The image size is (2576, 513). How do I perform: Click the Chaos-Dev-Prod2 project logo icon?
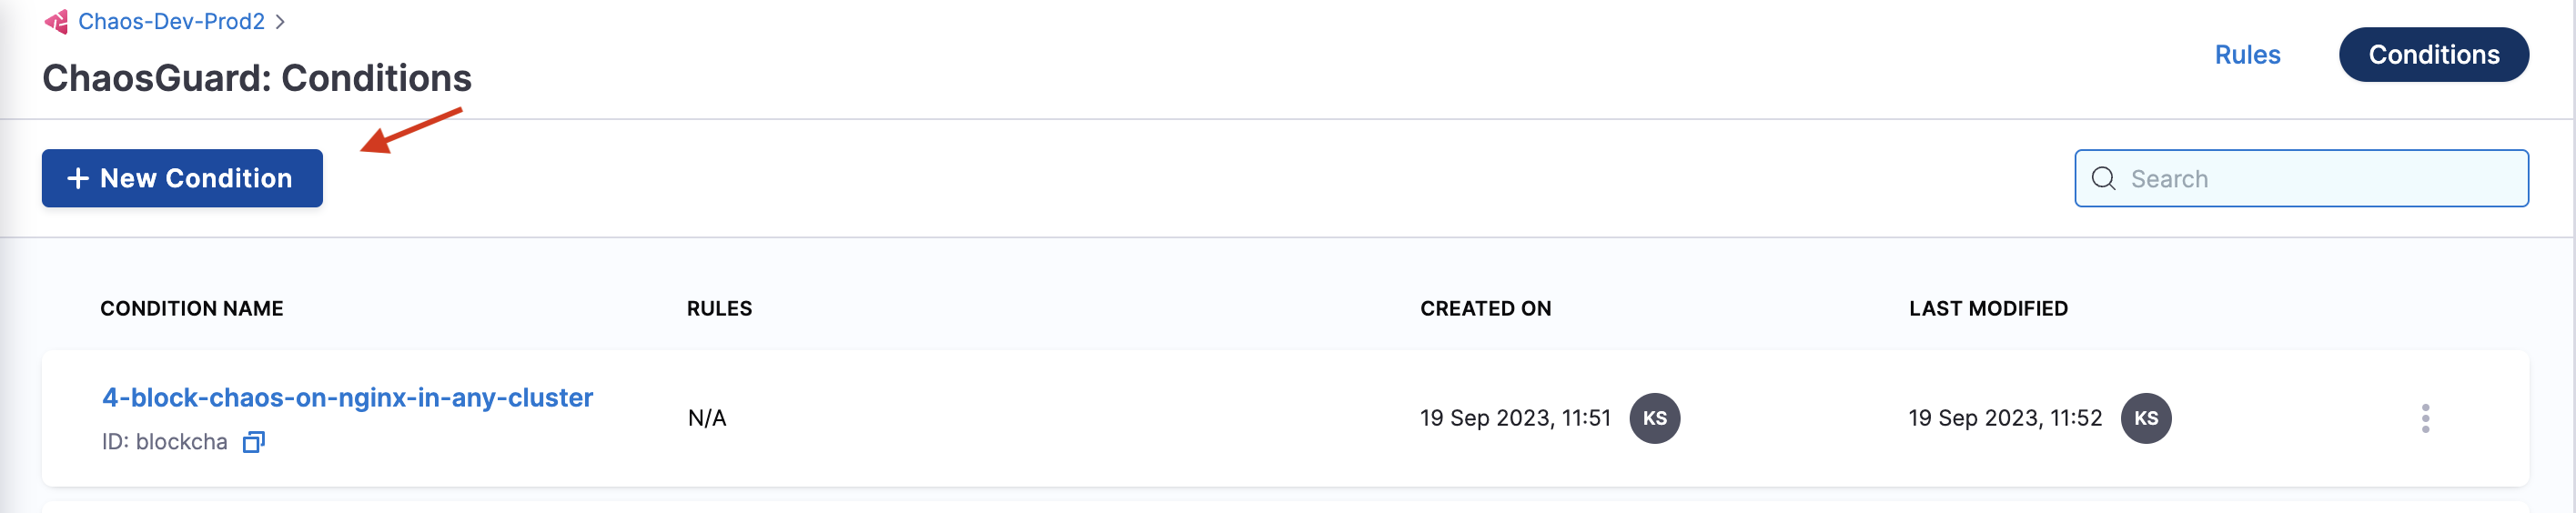pos(56,21)
